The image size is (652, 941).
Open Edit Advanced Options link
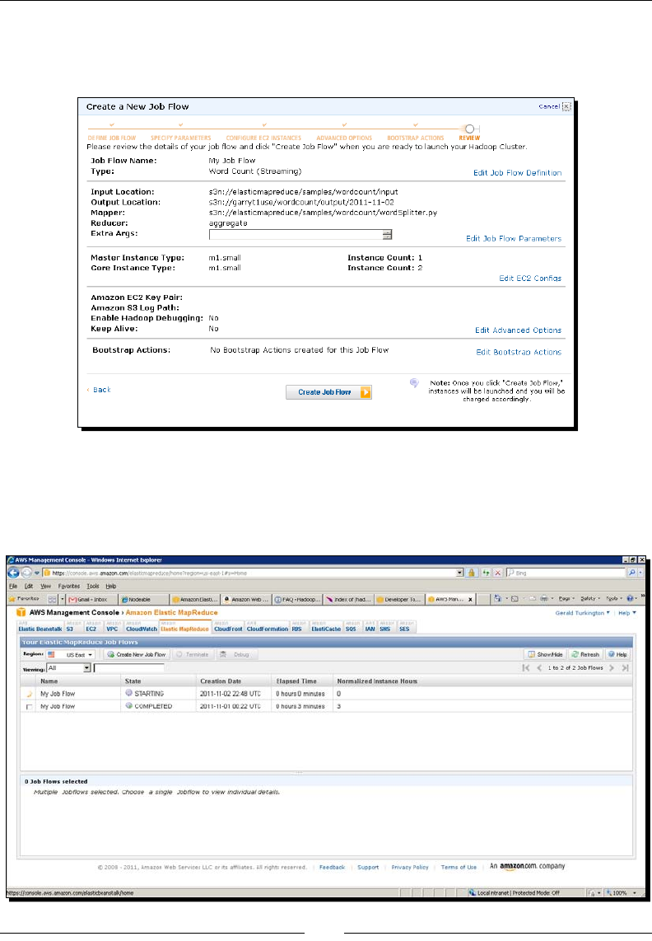click(x=519, y=330)
